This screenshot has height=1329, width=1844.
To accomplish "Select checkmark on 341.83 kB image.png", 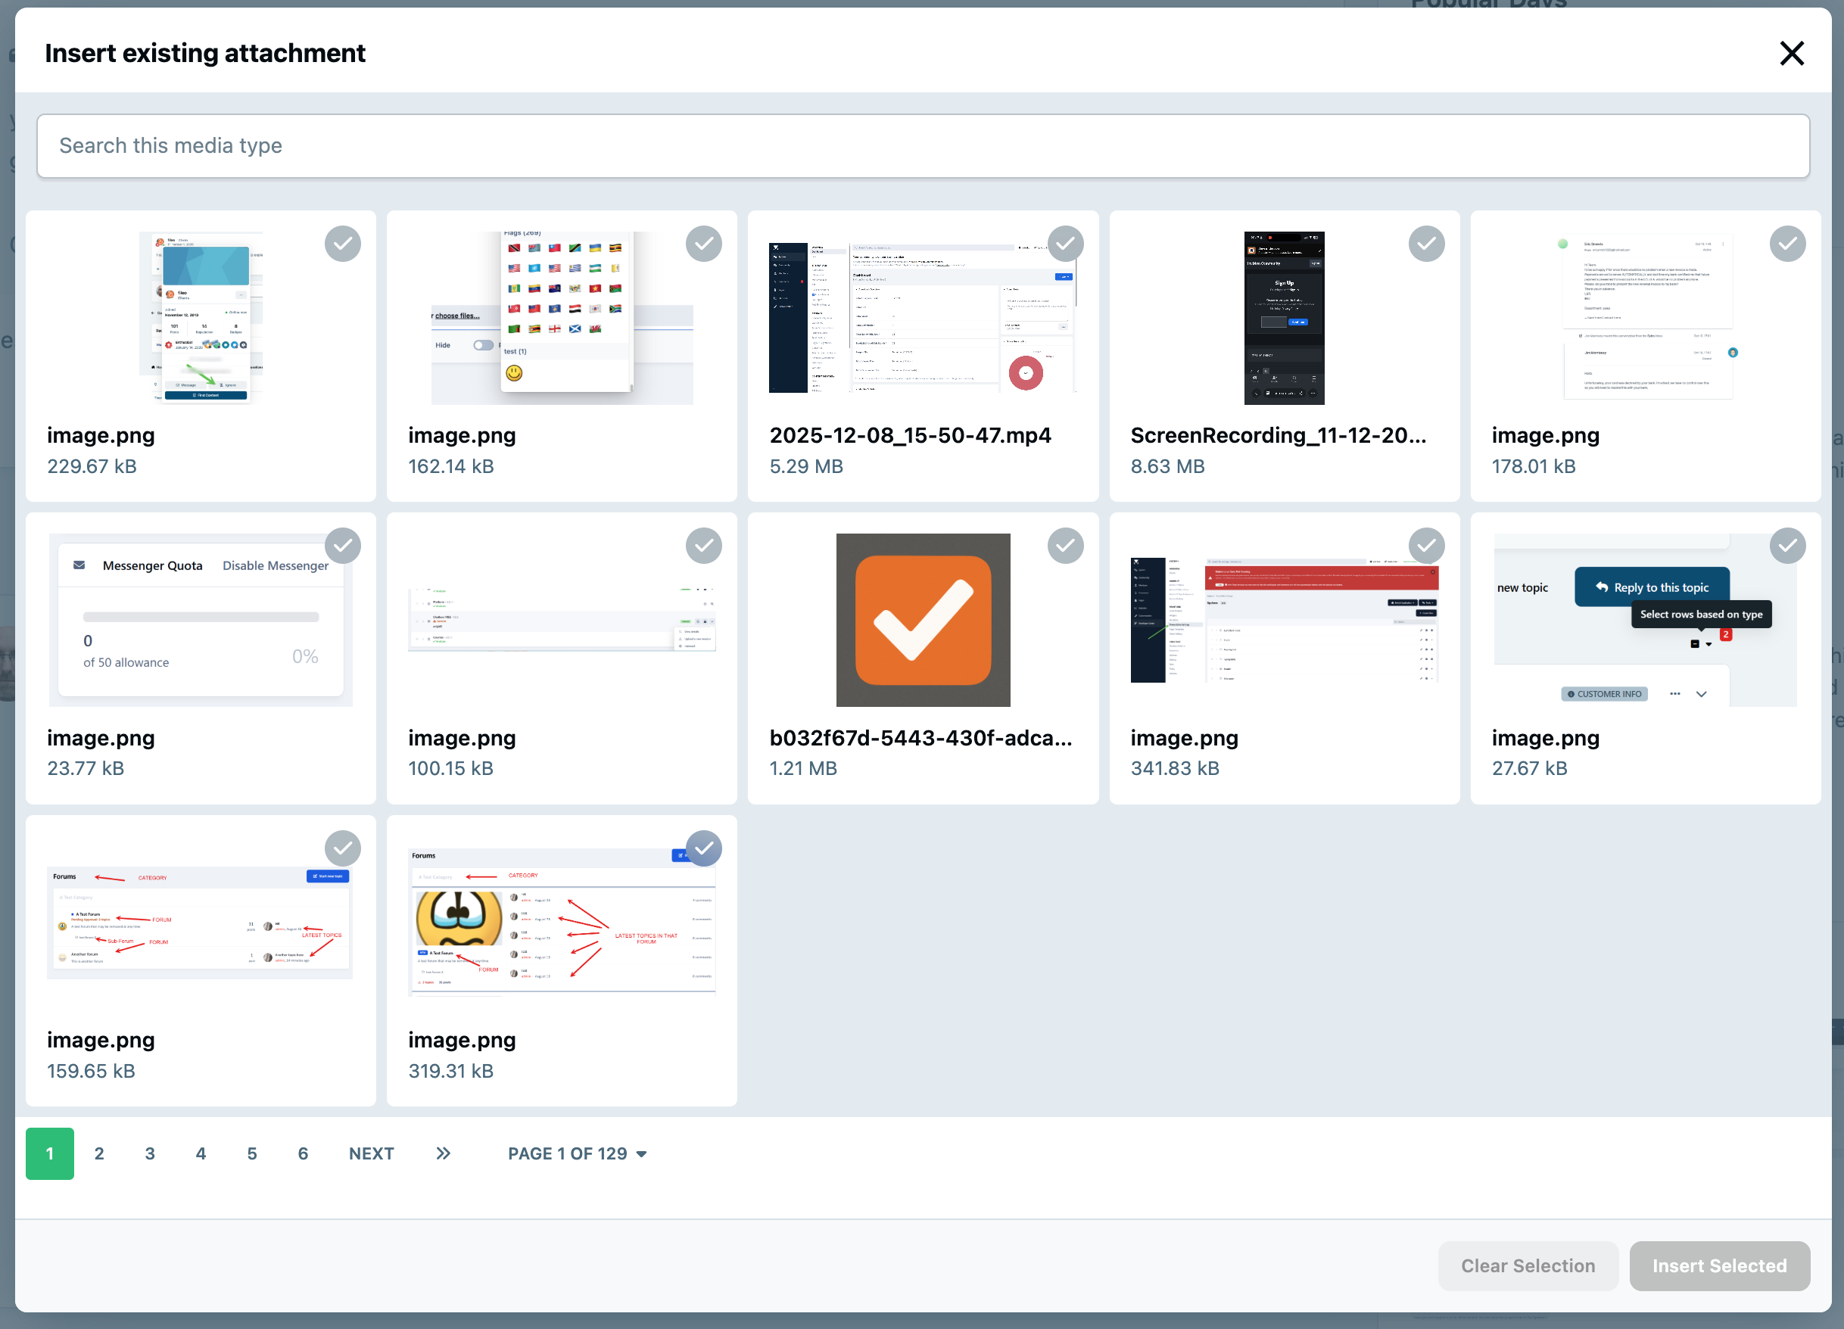I will click(1426, 546).
